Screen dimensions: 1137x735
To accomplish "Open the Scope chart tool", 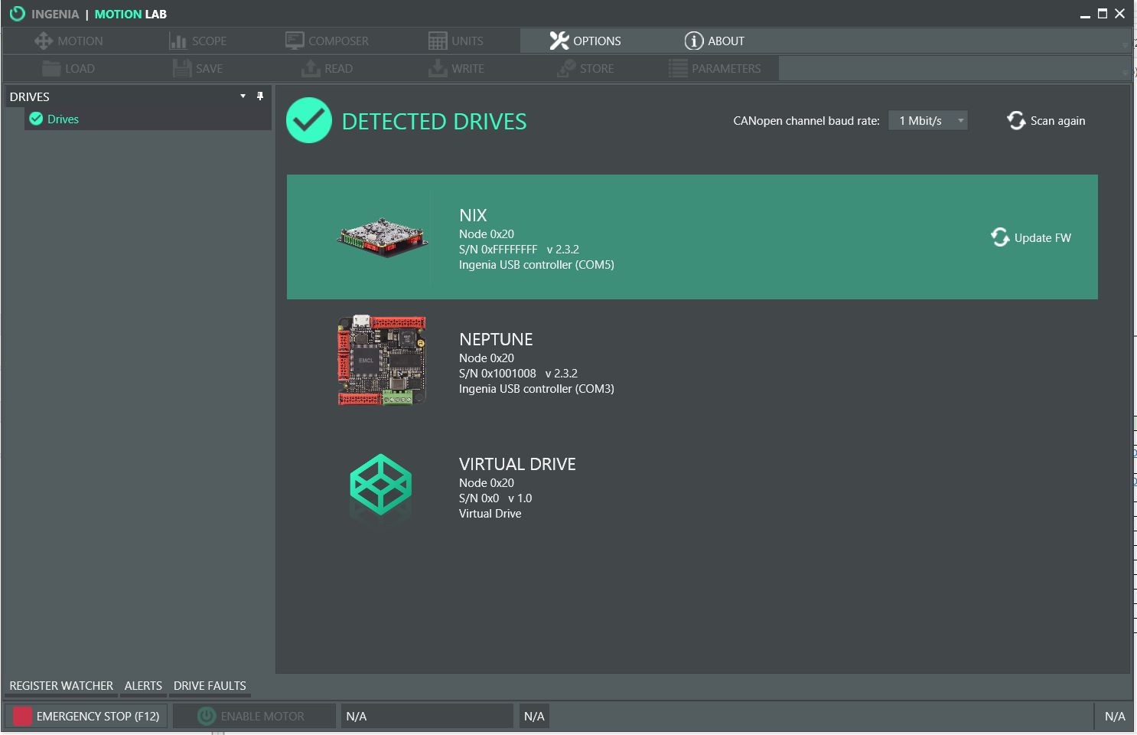I will (197, 41).
